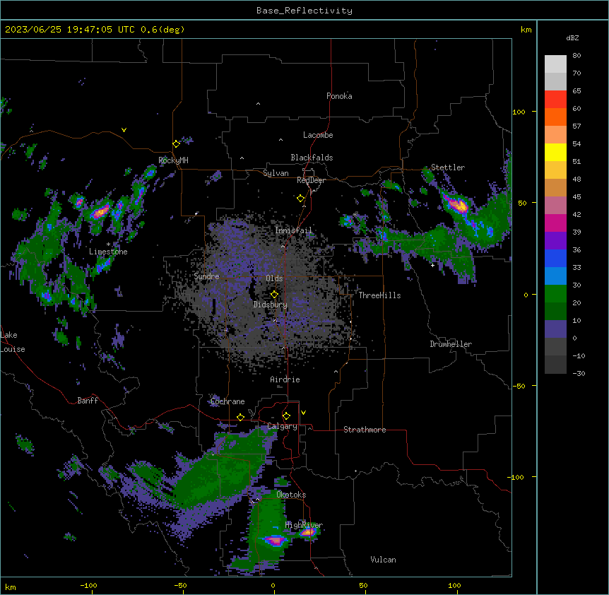This screenshot has height=595, width=609.
Task: Click the ThreeHills label
Action: click(379, 295)
